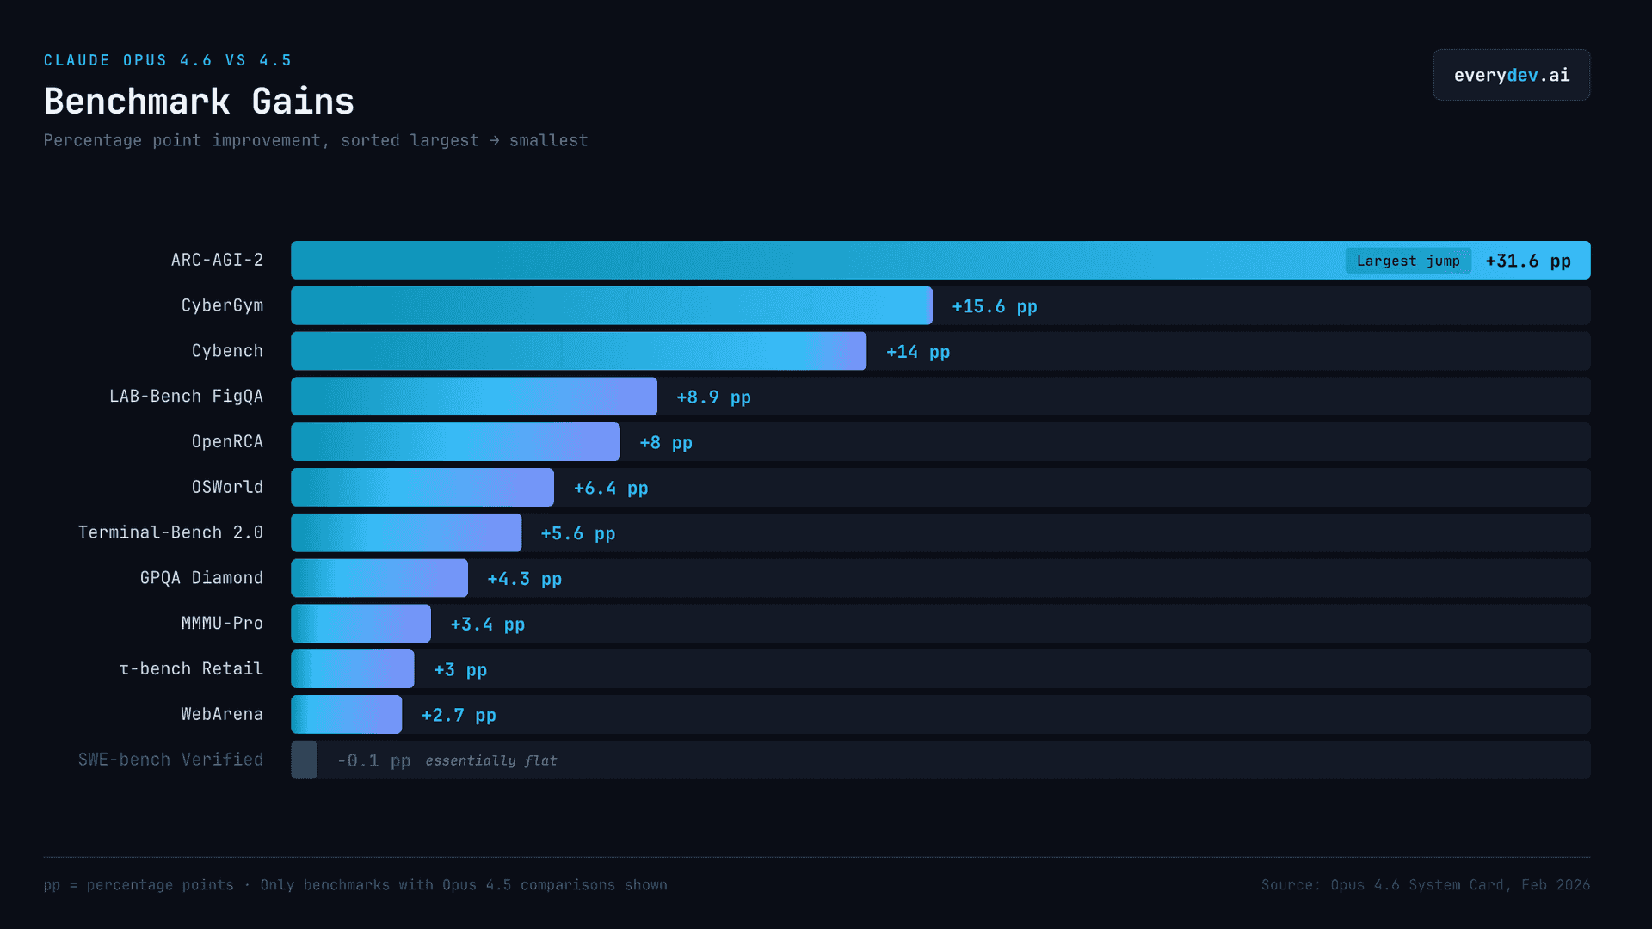Select the LAB-Bench FigQA label
The width and height of the screenshot is (1652, 929).
click(x=186, y=397)
